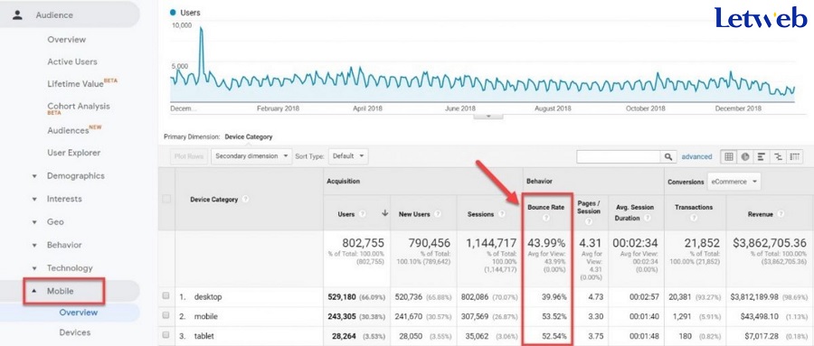Sort by the Revenue column header
Screen dimensions: 814x346
(x=760, y=214)
